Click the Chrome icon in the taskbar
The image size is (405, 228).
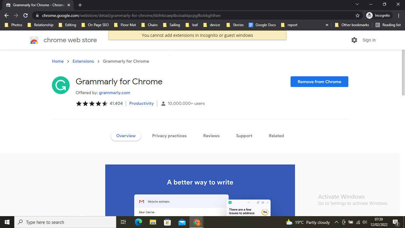[x=197, y=222]
